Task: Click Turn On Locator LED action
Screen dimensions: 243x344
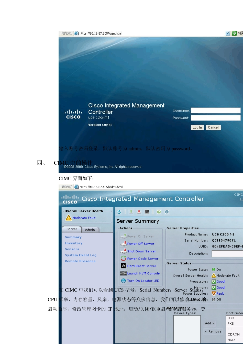Action: [143, 281]
